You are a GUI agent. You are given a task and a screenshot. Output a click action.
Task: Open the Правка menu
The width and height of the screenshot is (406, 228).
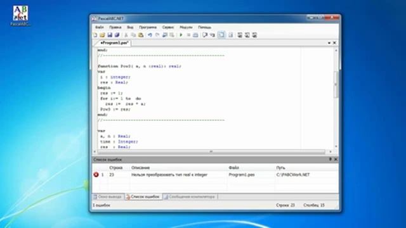coord(115,27)
